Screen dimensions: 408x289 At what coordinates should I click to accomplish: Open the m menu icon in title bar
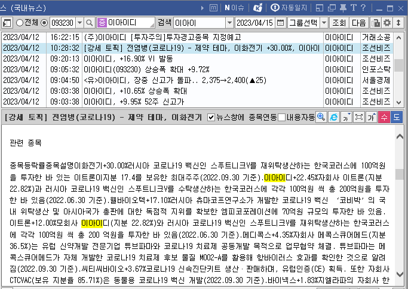[x=213, y=8]
